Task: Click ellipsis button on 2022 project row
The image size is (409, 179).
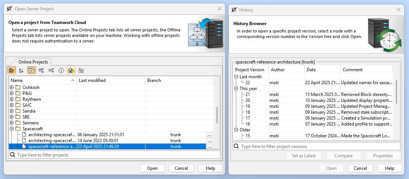Action: pos(210,141)
